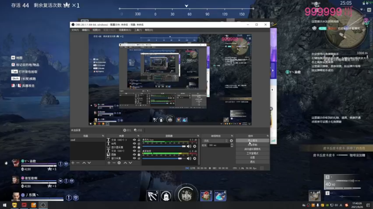The image size is (373, 209).
Task: Select the grappling hook skill icon in game
Action: (152, 196)
